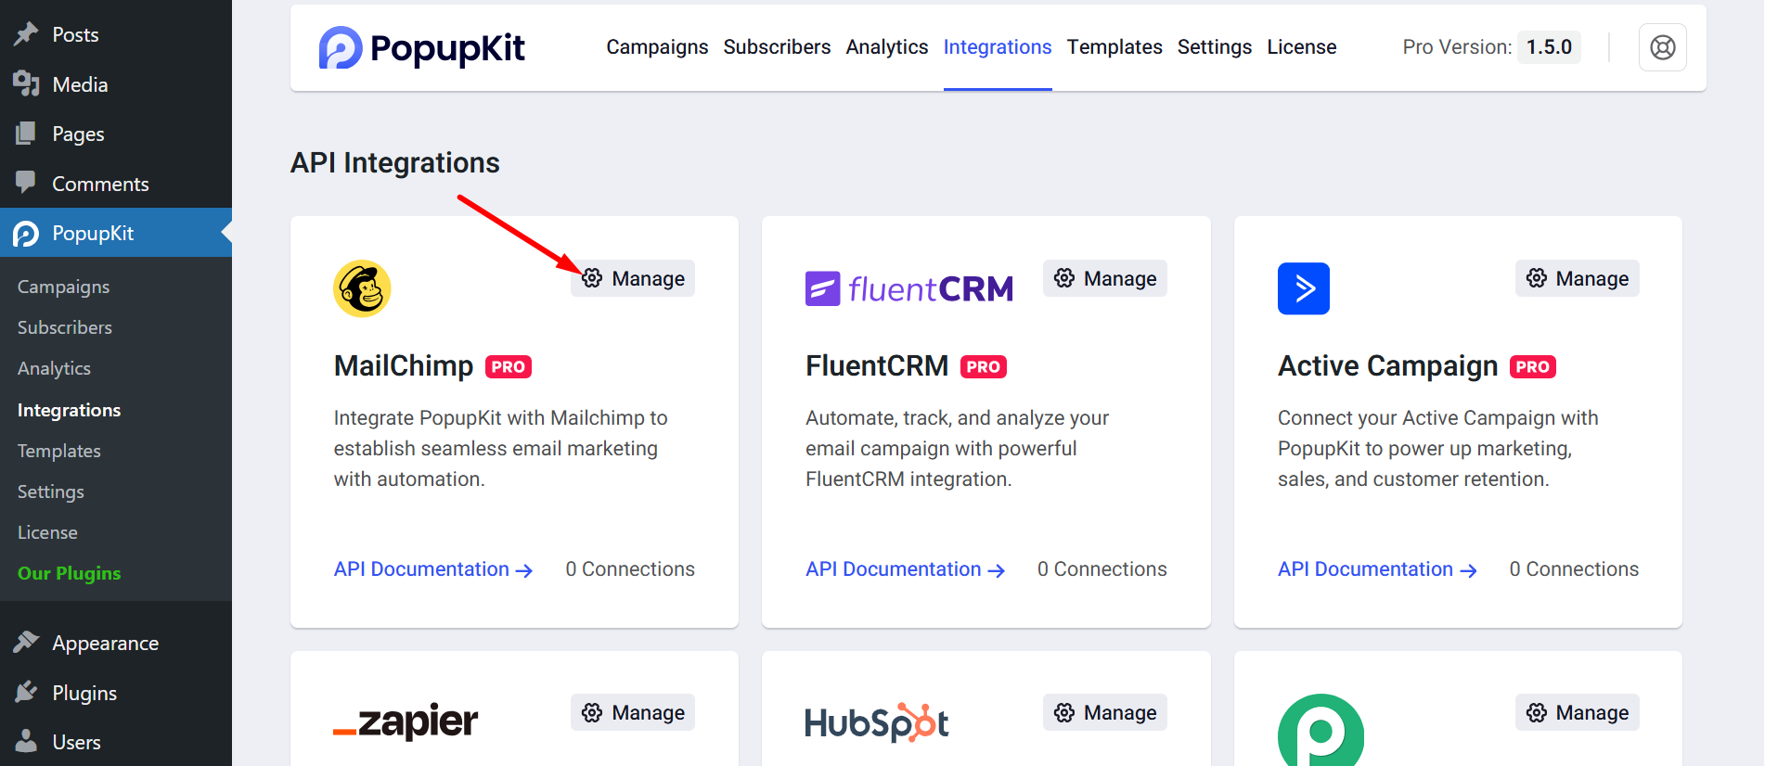Switch to the Campaigns top tab
Viewport: 1765px width, 766px height.
[657, 47]
